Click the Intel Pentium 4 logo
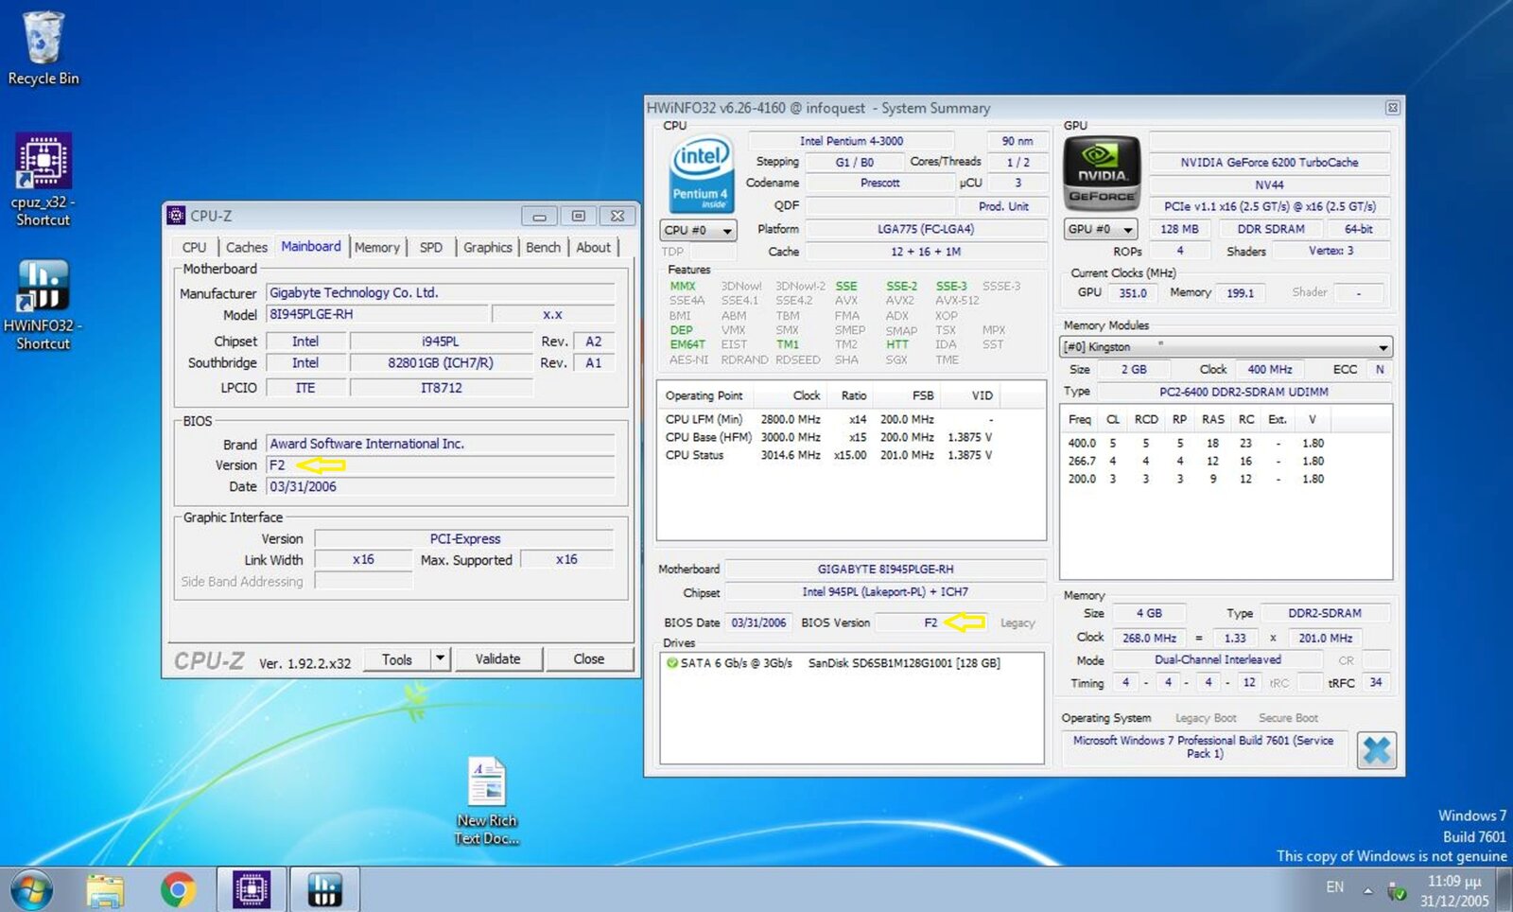Image resolution: width=1513 pixels, height=912 pixels. tap(701, 174)
